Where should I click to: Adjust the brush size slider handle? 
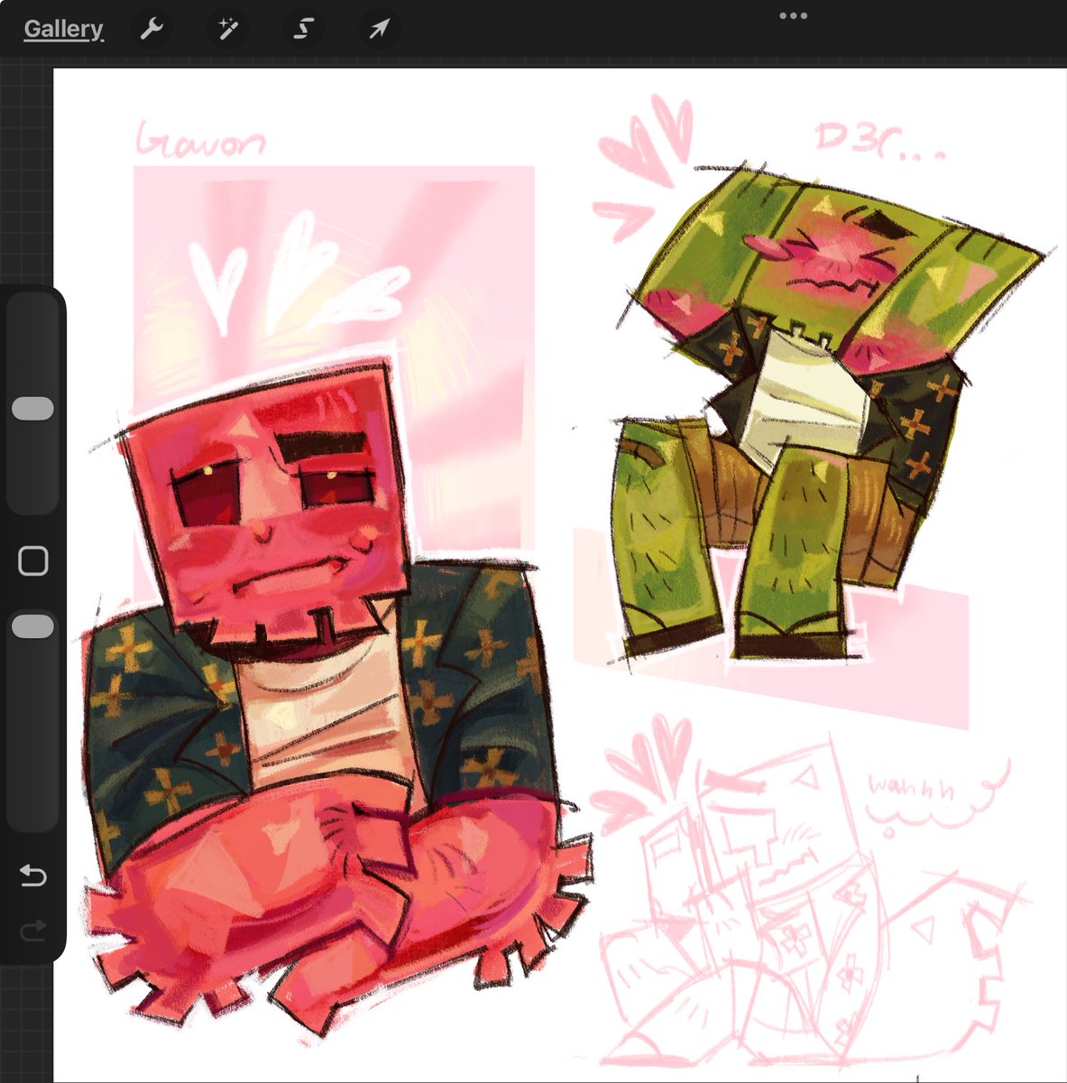pos(32,408)
